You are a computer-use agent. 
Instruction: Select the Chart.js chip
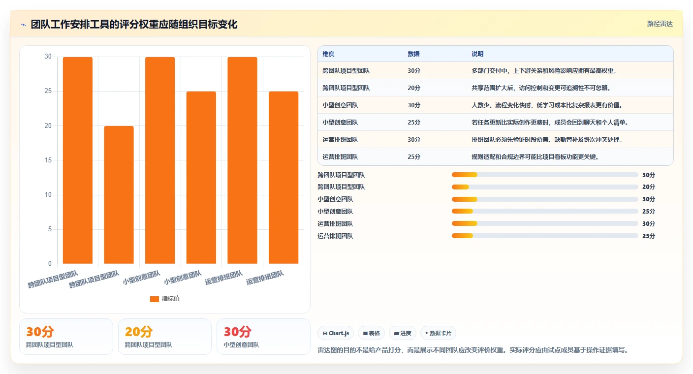[336, 333]
